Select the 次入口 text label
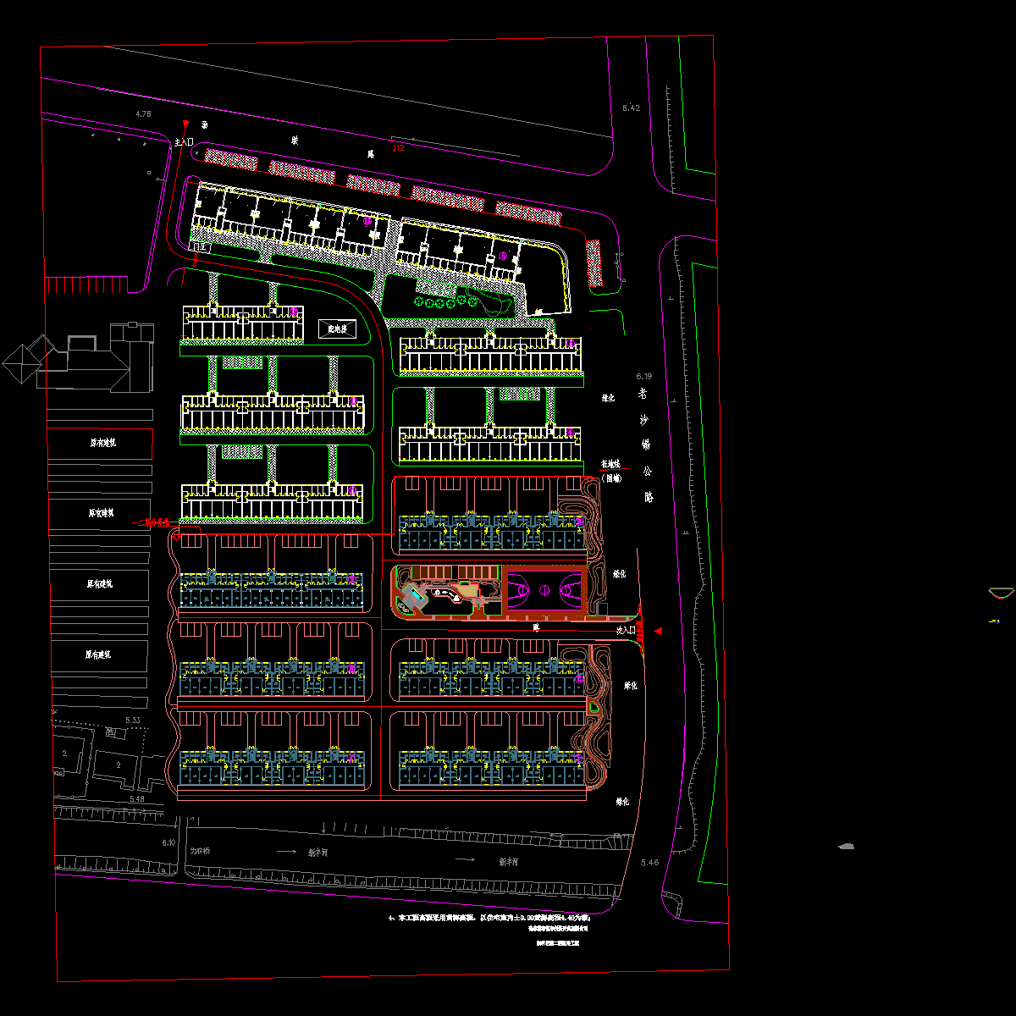The height and width of the screenshot is (1016, 1016). (625, 631)
